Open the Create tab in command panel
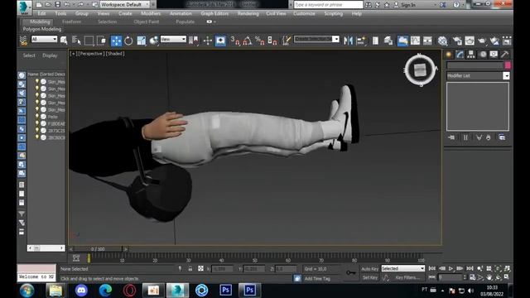Screen dimensions: 530x298 (449, 55)
